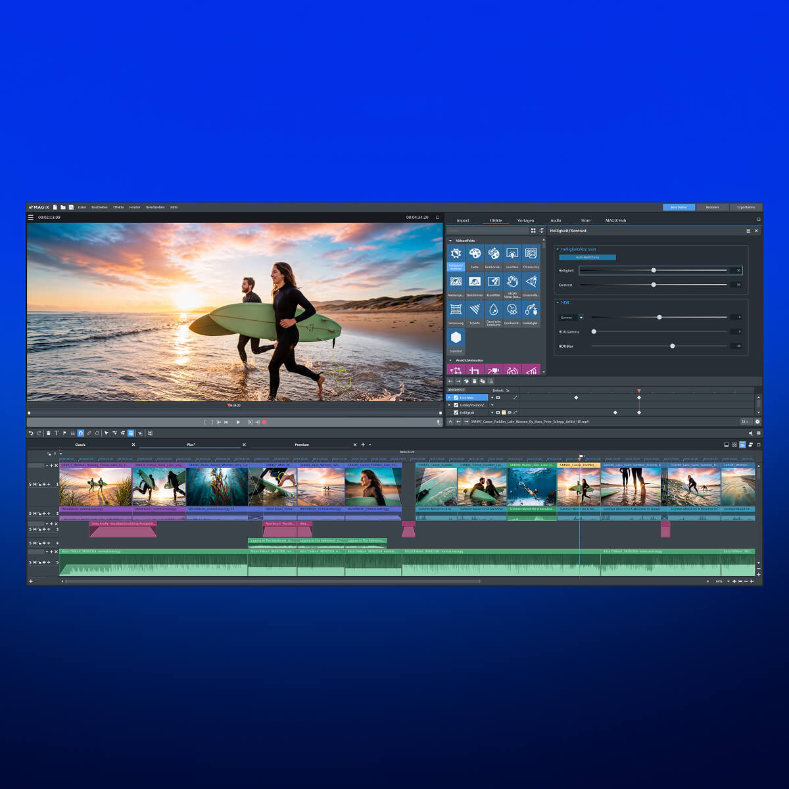Click the underwater kelp clip thumbnail
The width and height of the screenshot is (789, 789).
pyautogui.click(x=217, y=487)
